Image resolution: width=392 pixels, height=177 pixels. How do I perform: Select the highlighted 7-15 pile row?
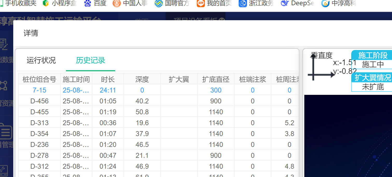click(x=39, y=90)
